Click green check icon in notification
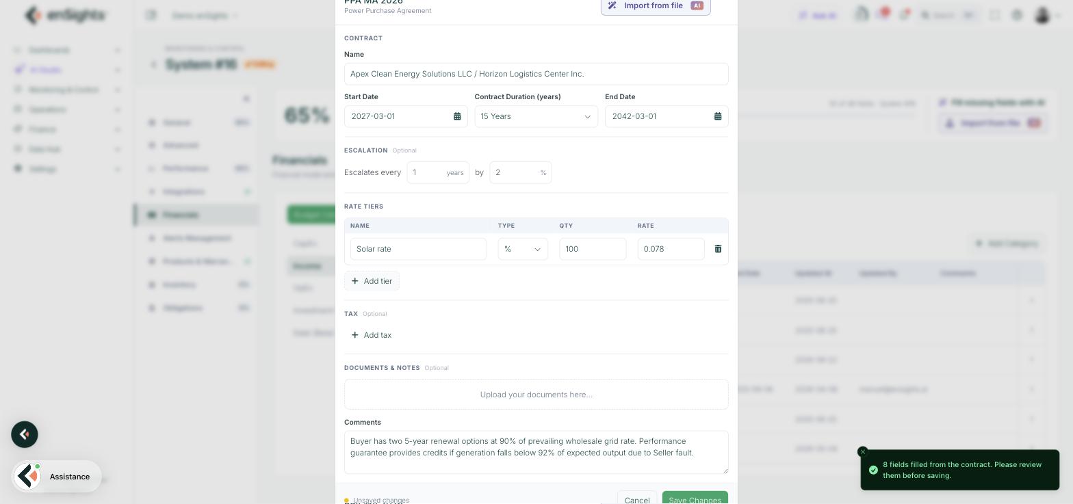 873,470
